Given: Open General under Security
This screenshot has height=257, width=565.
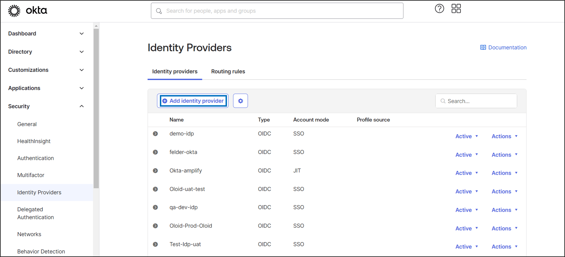Looking at the screenshot, I should click(x=27, y=124).
